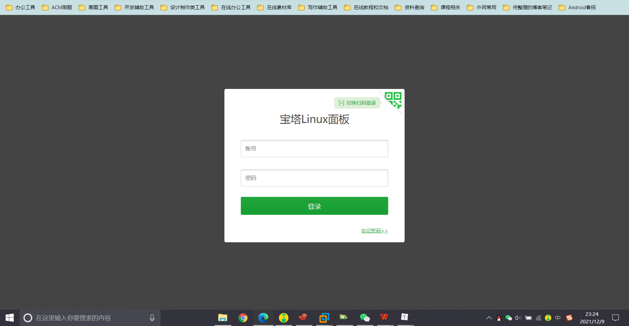The height and width of the screenshot is (326, 629).
Task: Click the green 登录 button
Action: (x=314, y=206)
